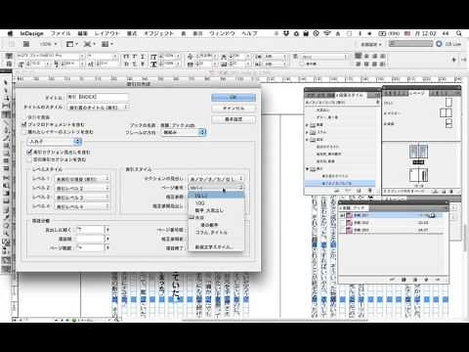Viewport: 469px width, 352px height.
Task: Open the 入れ子 format dropdown
Action: pyautogui.click(x=54, y=142)
